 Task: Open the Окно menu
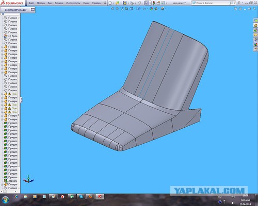(x=86, y=3)
